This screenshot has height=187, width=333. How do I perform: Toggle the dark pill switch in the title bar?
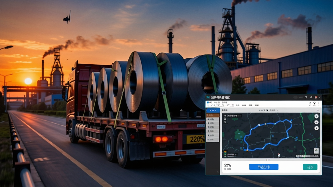click(x=295, y=97)
